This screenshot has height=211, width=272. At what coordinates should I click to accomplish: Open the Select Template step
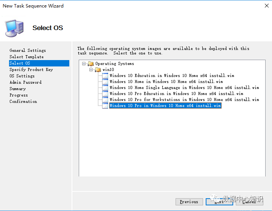26,57
